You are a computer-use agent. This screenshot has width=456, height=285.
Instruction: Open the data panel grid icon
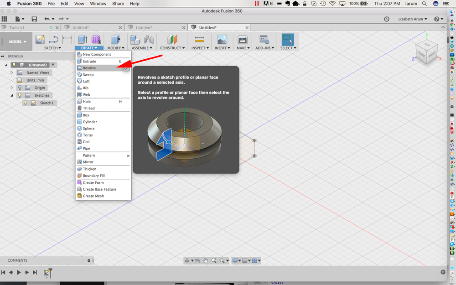(5, 19)
